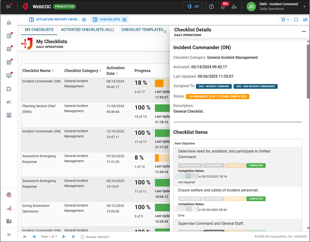Switch to Activated Checklists (All) tab
310x242 pixels.
pyautogui.click(x=87, y=30)
